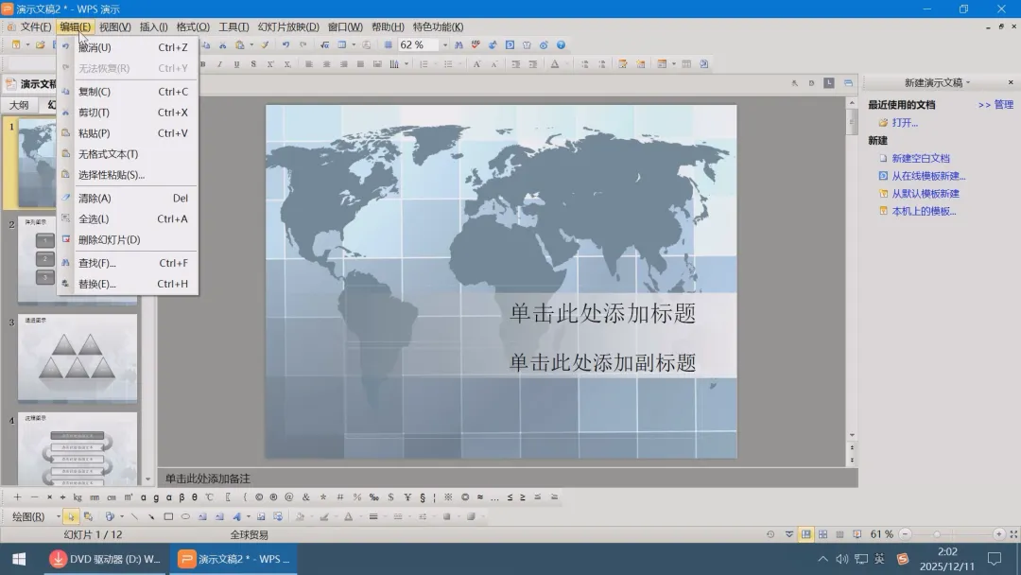Image resolution: width=1021 pixels, height=575 pixels.
Task: Expand the text direction dropdown arrow
Action: tap(407, 63)
